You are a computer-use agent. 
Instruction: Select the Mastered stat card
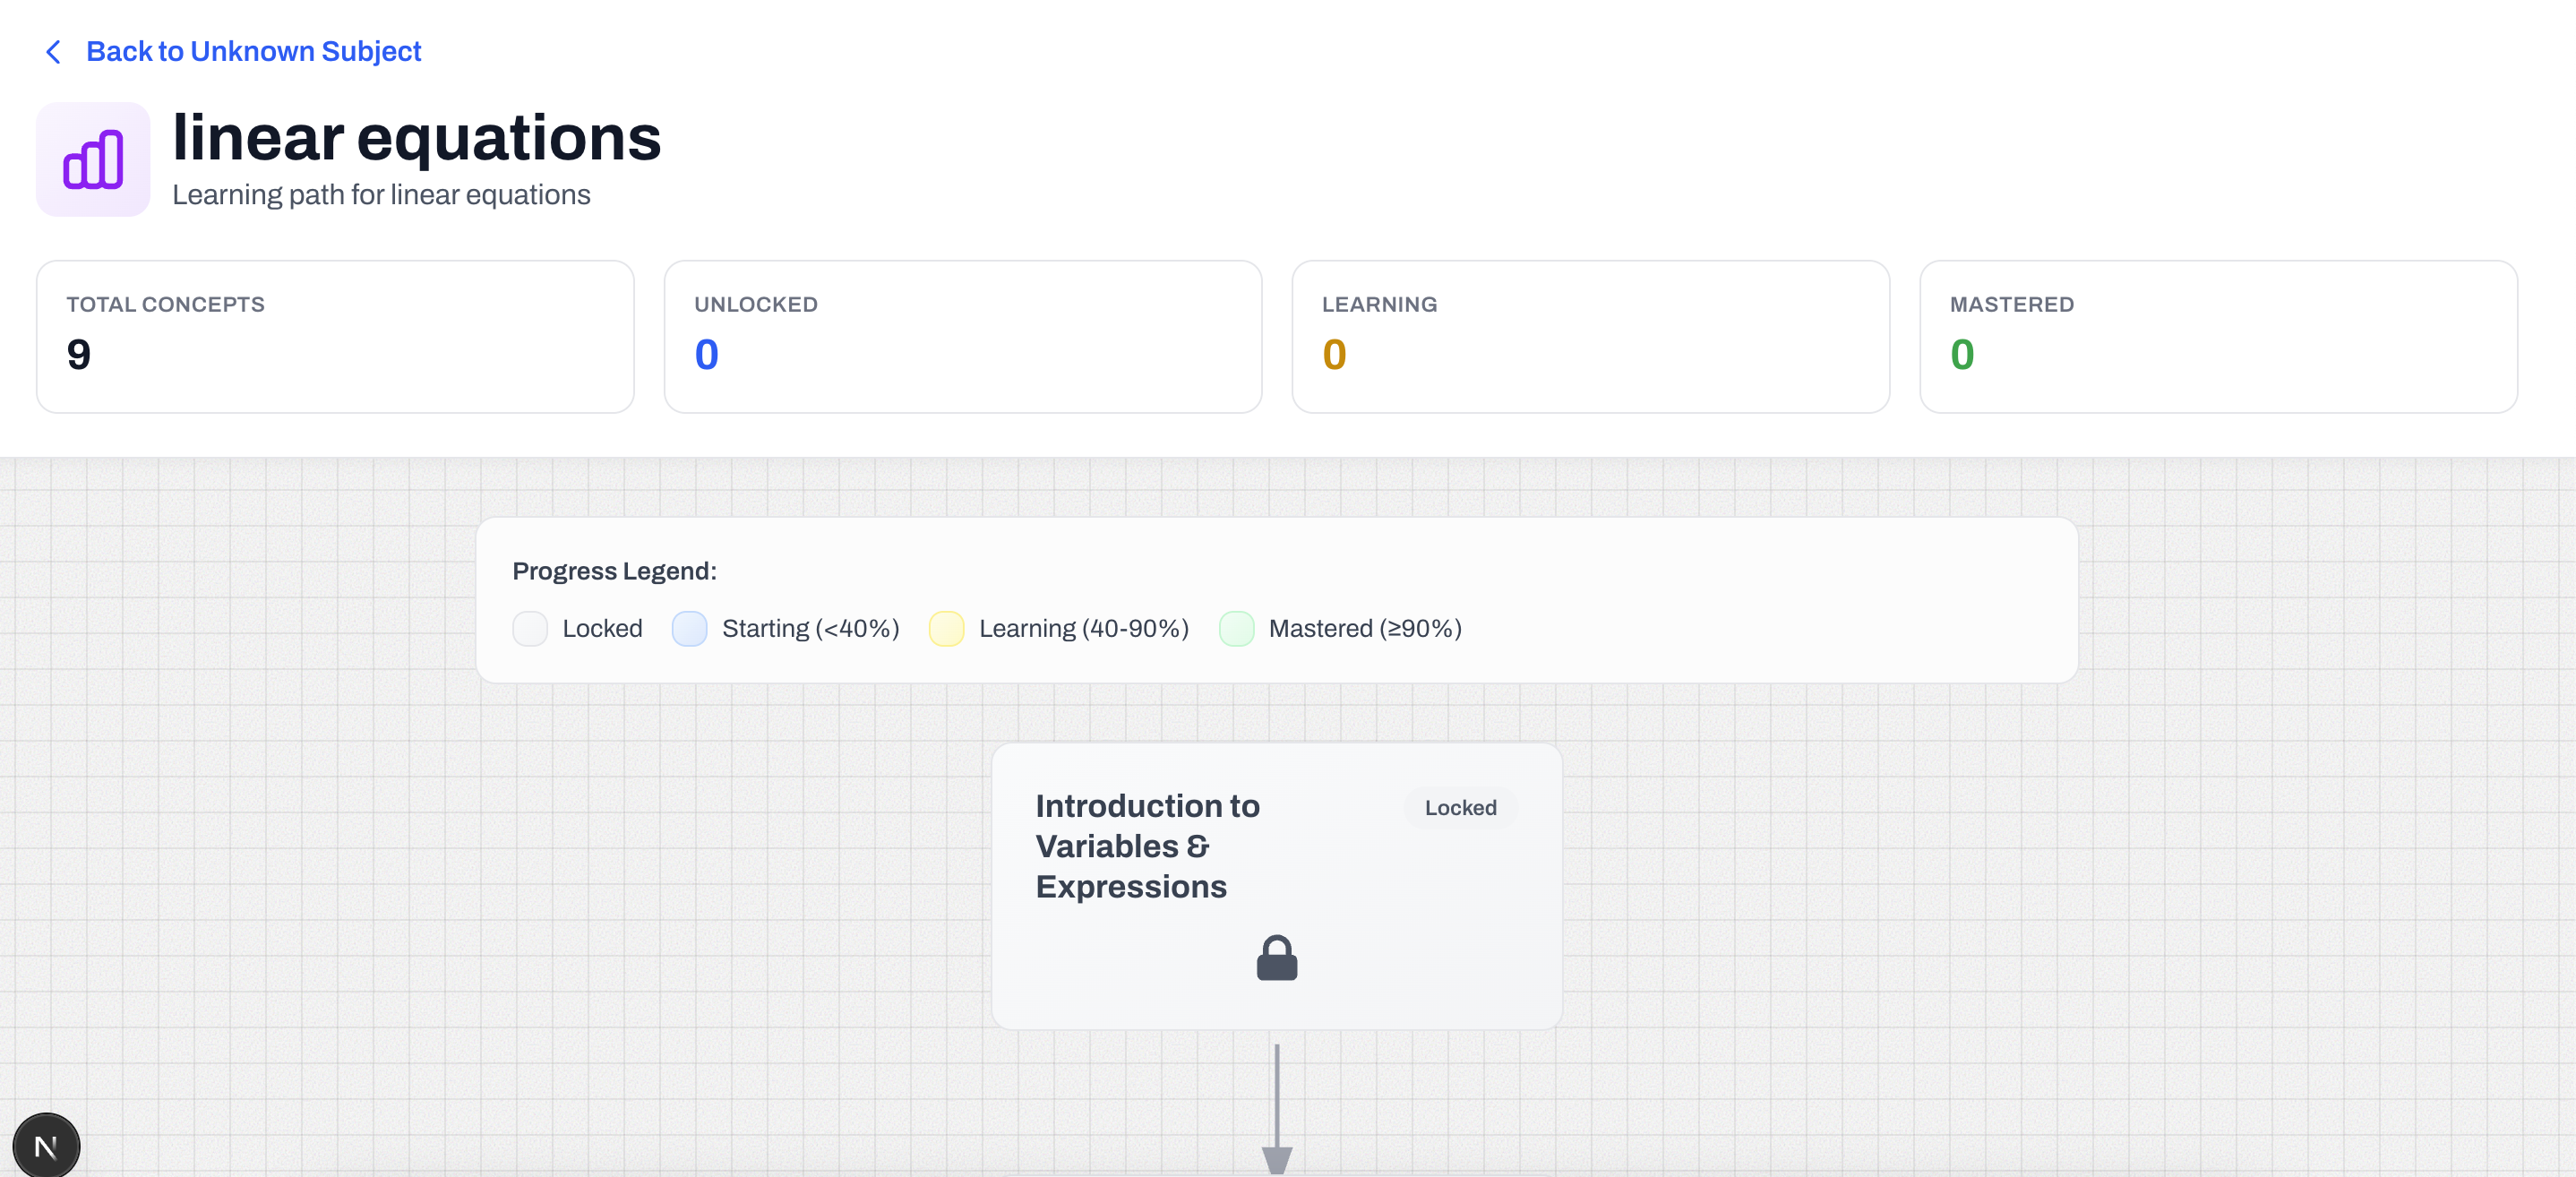tap(2217, 336)
